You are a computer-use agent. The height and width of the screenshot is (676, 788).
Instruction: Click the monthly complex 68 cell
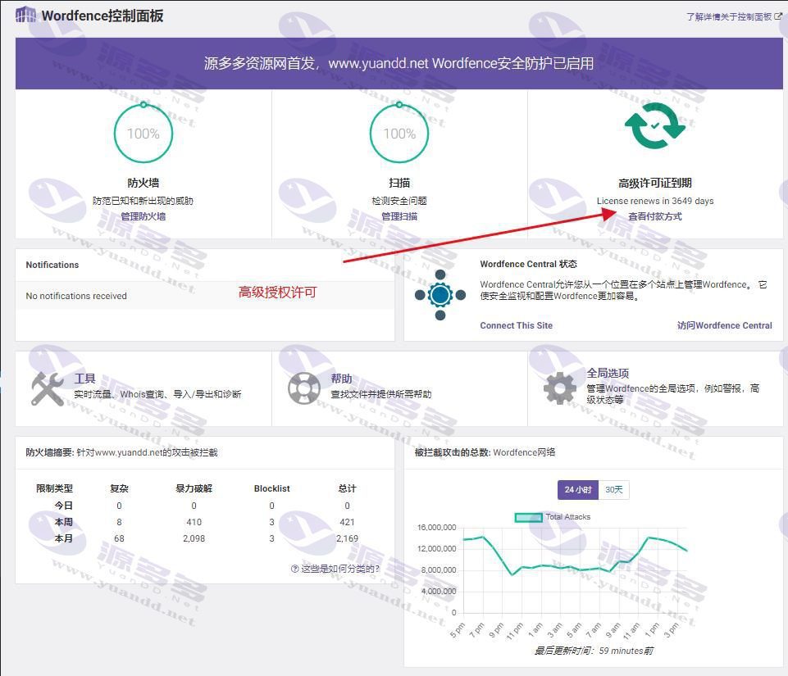pos(119,538)
